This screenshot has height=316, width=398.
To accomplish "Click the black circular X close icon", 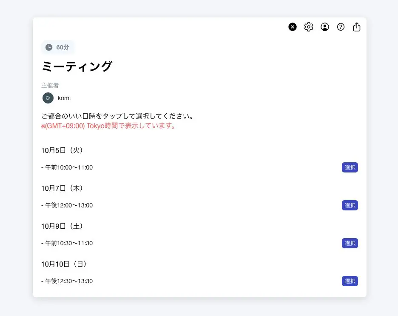I will coord(293,27).
